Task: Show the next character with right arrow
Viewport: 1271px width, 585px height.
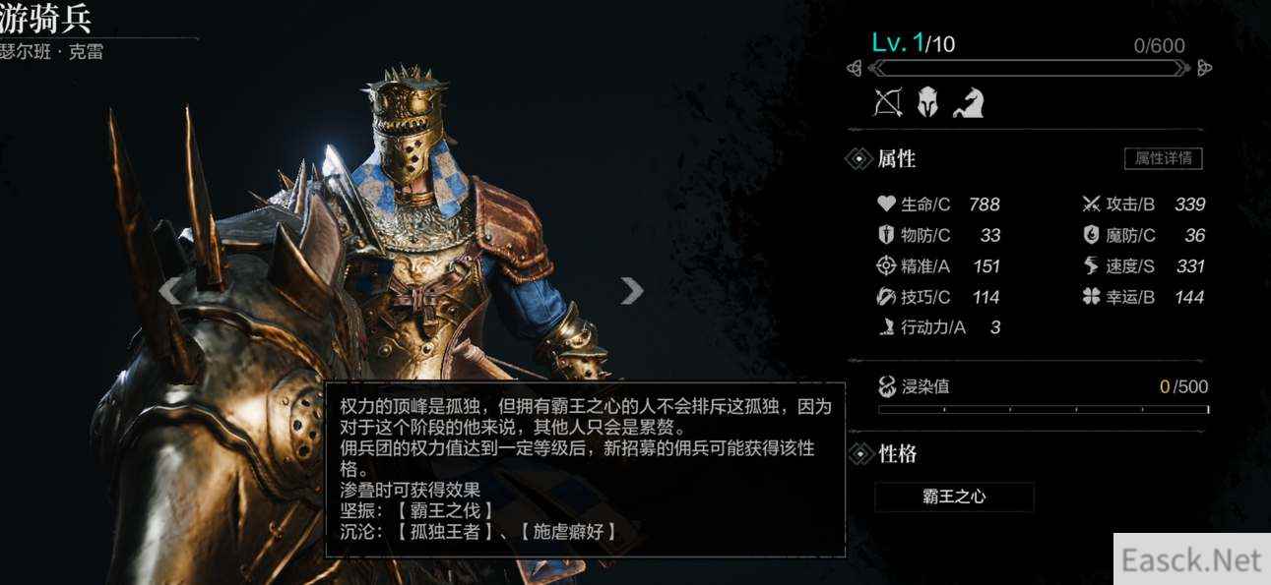Action: pyautogui.click(x=631, y=289)
